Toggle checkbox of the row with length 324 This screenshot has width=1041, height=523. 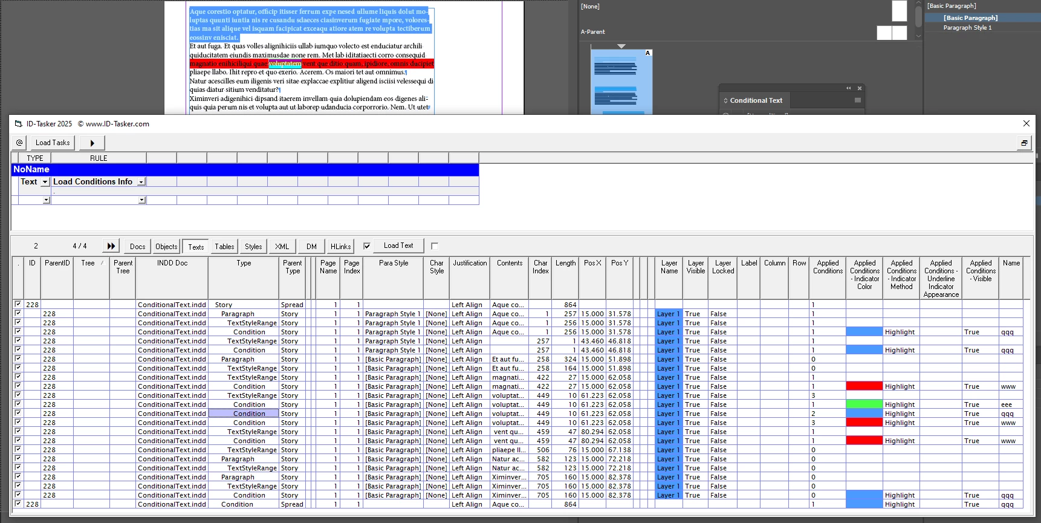pyautogui.click(x=18, y=359)
